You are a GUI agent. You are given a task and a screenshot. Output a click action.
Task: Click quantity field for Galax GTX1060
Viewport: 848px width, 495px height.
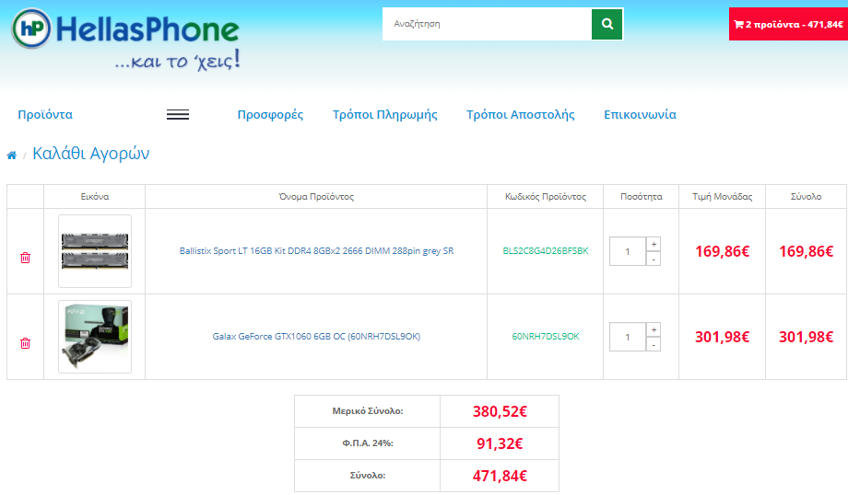pos(628,337)
